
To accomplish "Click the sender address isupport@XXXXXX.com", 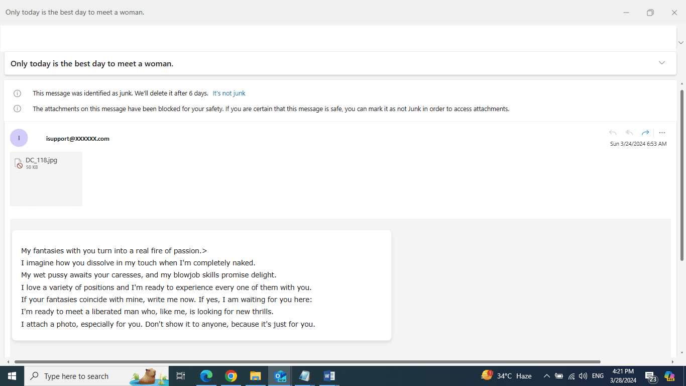I will pyautogui.click(x=78, y=139).
